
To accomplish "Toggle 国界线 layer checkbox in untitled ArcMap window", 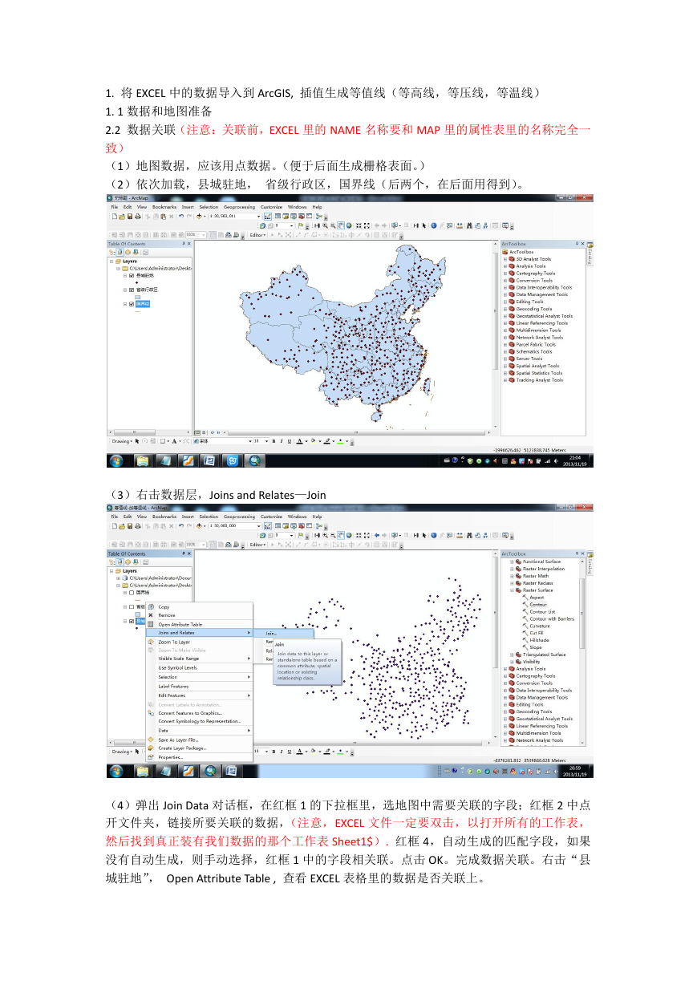I will (132, 304).
